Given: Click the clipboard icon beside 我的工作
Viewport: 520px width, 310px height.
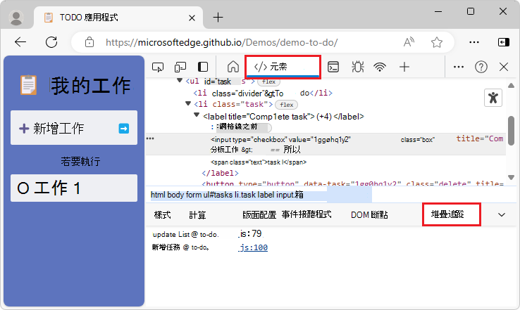Looking at the screenshot, I should [x=28, y=85].
